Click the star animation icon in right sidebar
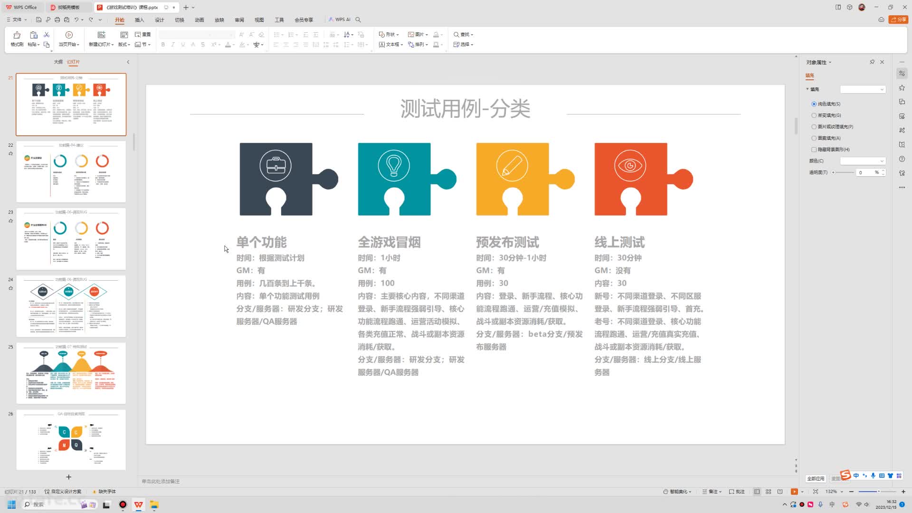The height and width of the screenshot is (513, 912). 902,88
